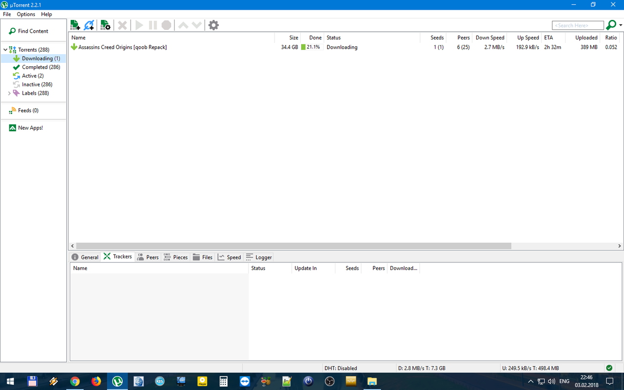The image size is (624, 390).
Task: Open Firefox from the taskbar
Action: tap(96, 381)
